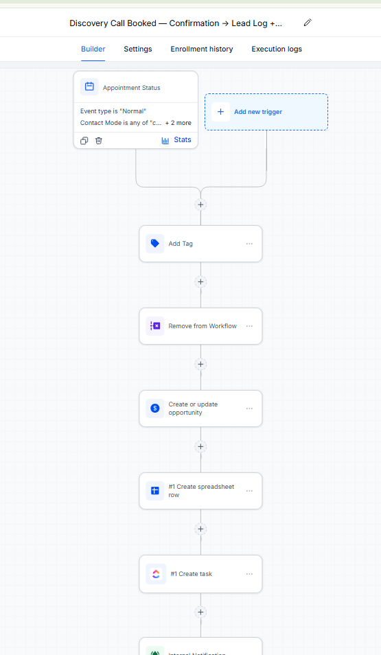Select the Create spreadsheet row icon
The image size is (381, 655).
coord(155,490)
